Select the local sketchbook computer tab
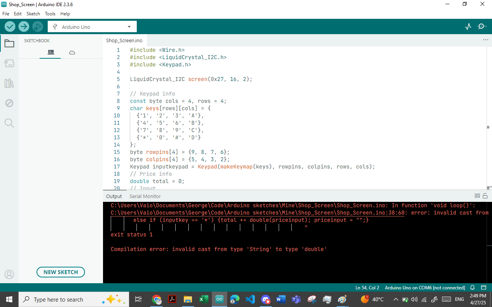The image size is (492, 307). [51, 52]
